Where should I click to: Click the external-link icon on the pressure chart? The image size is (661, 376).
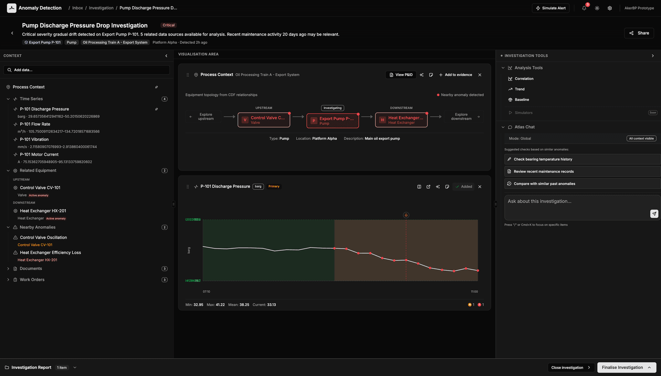tap(428, 186)
